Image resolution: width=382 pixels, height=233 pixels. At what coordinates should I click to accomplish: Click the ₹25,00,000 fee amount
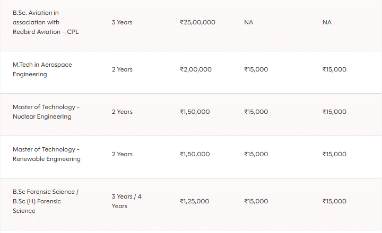[197, 22]
